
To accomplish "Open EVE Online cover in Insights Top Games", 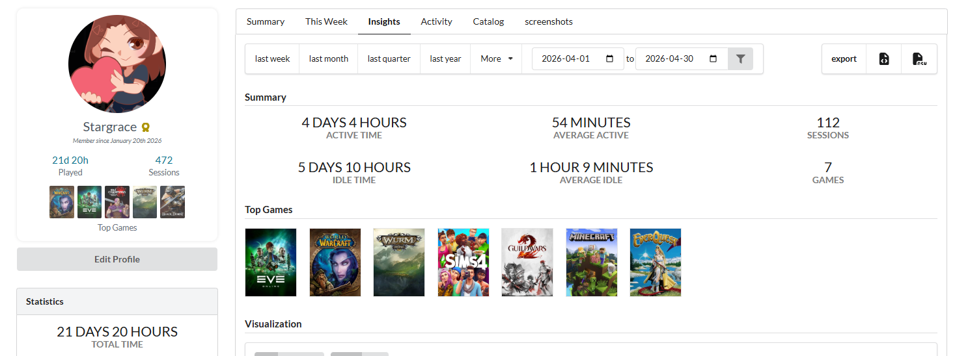I will point(271,262).
